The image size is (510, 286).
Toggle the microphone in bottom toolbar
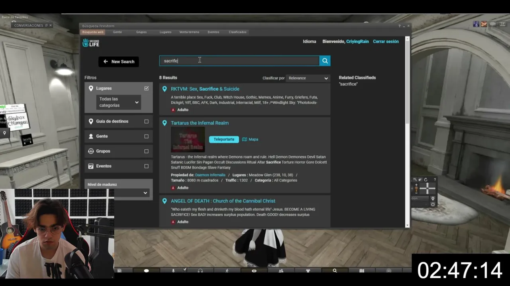(x=173, y=271)
